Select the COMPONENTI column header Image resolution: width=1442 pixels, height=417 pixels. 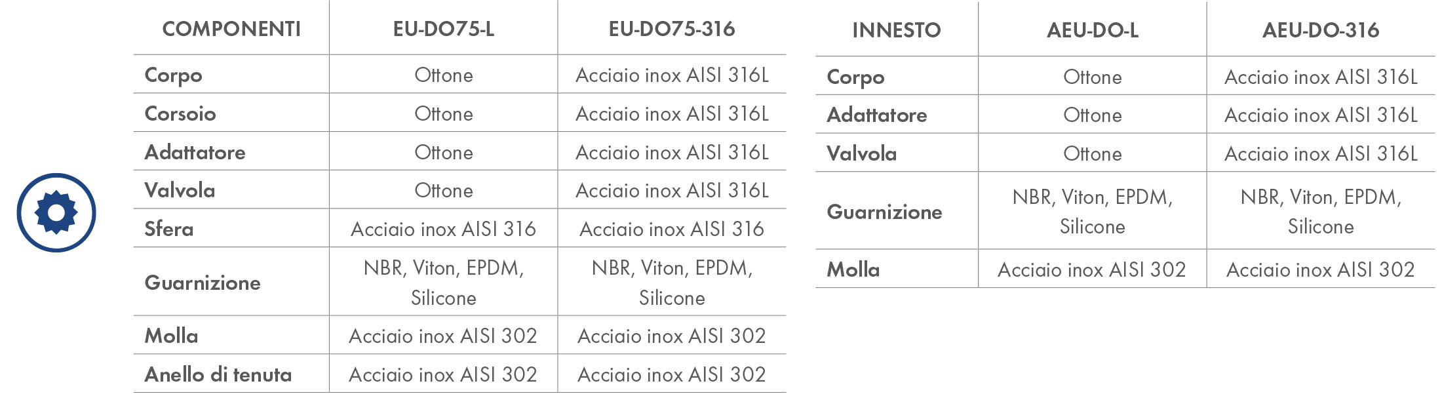tap(231, 29)
